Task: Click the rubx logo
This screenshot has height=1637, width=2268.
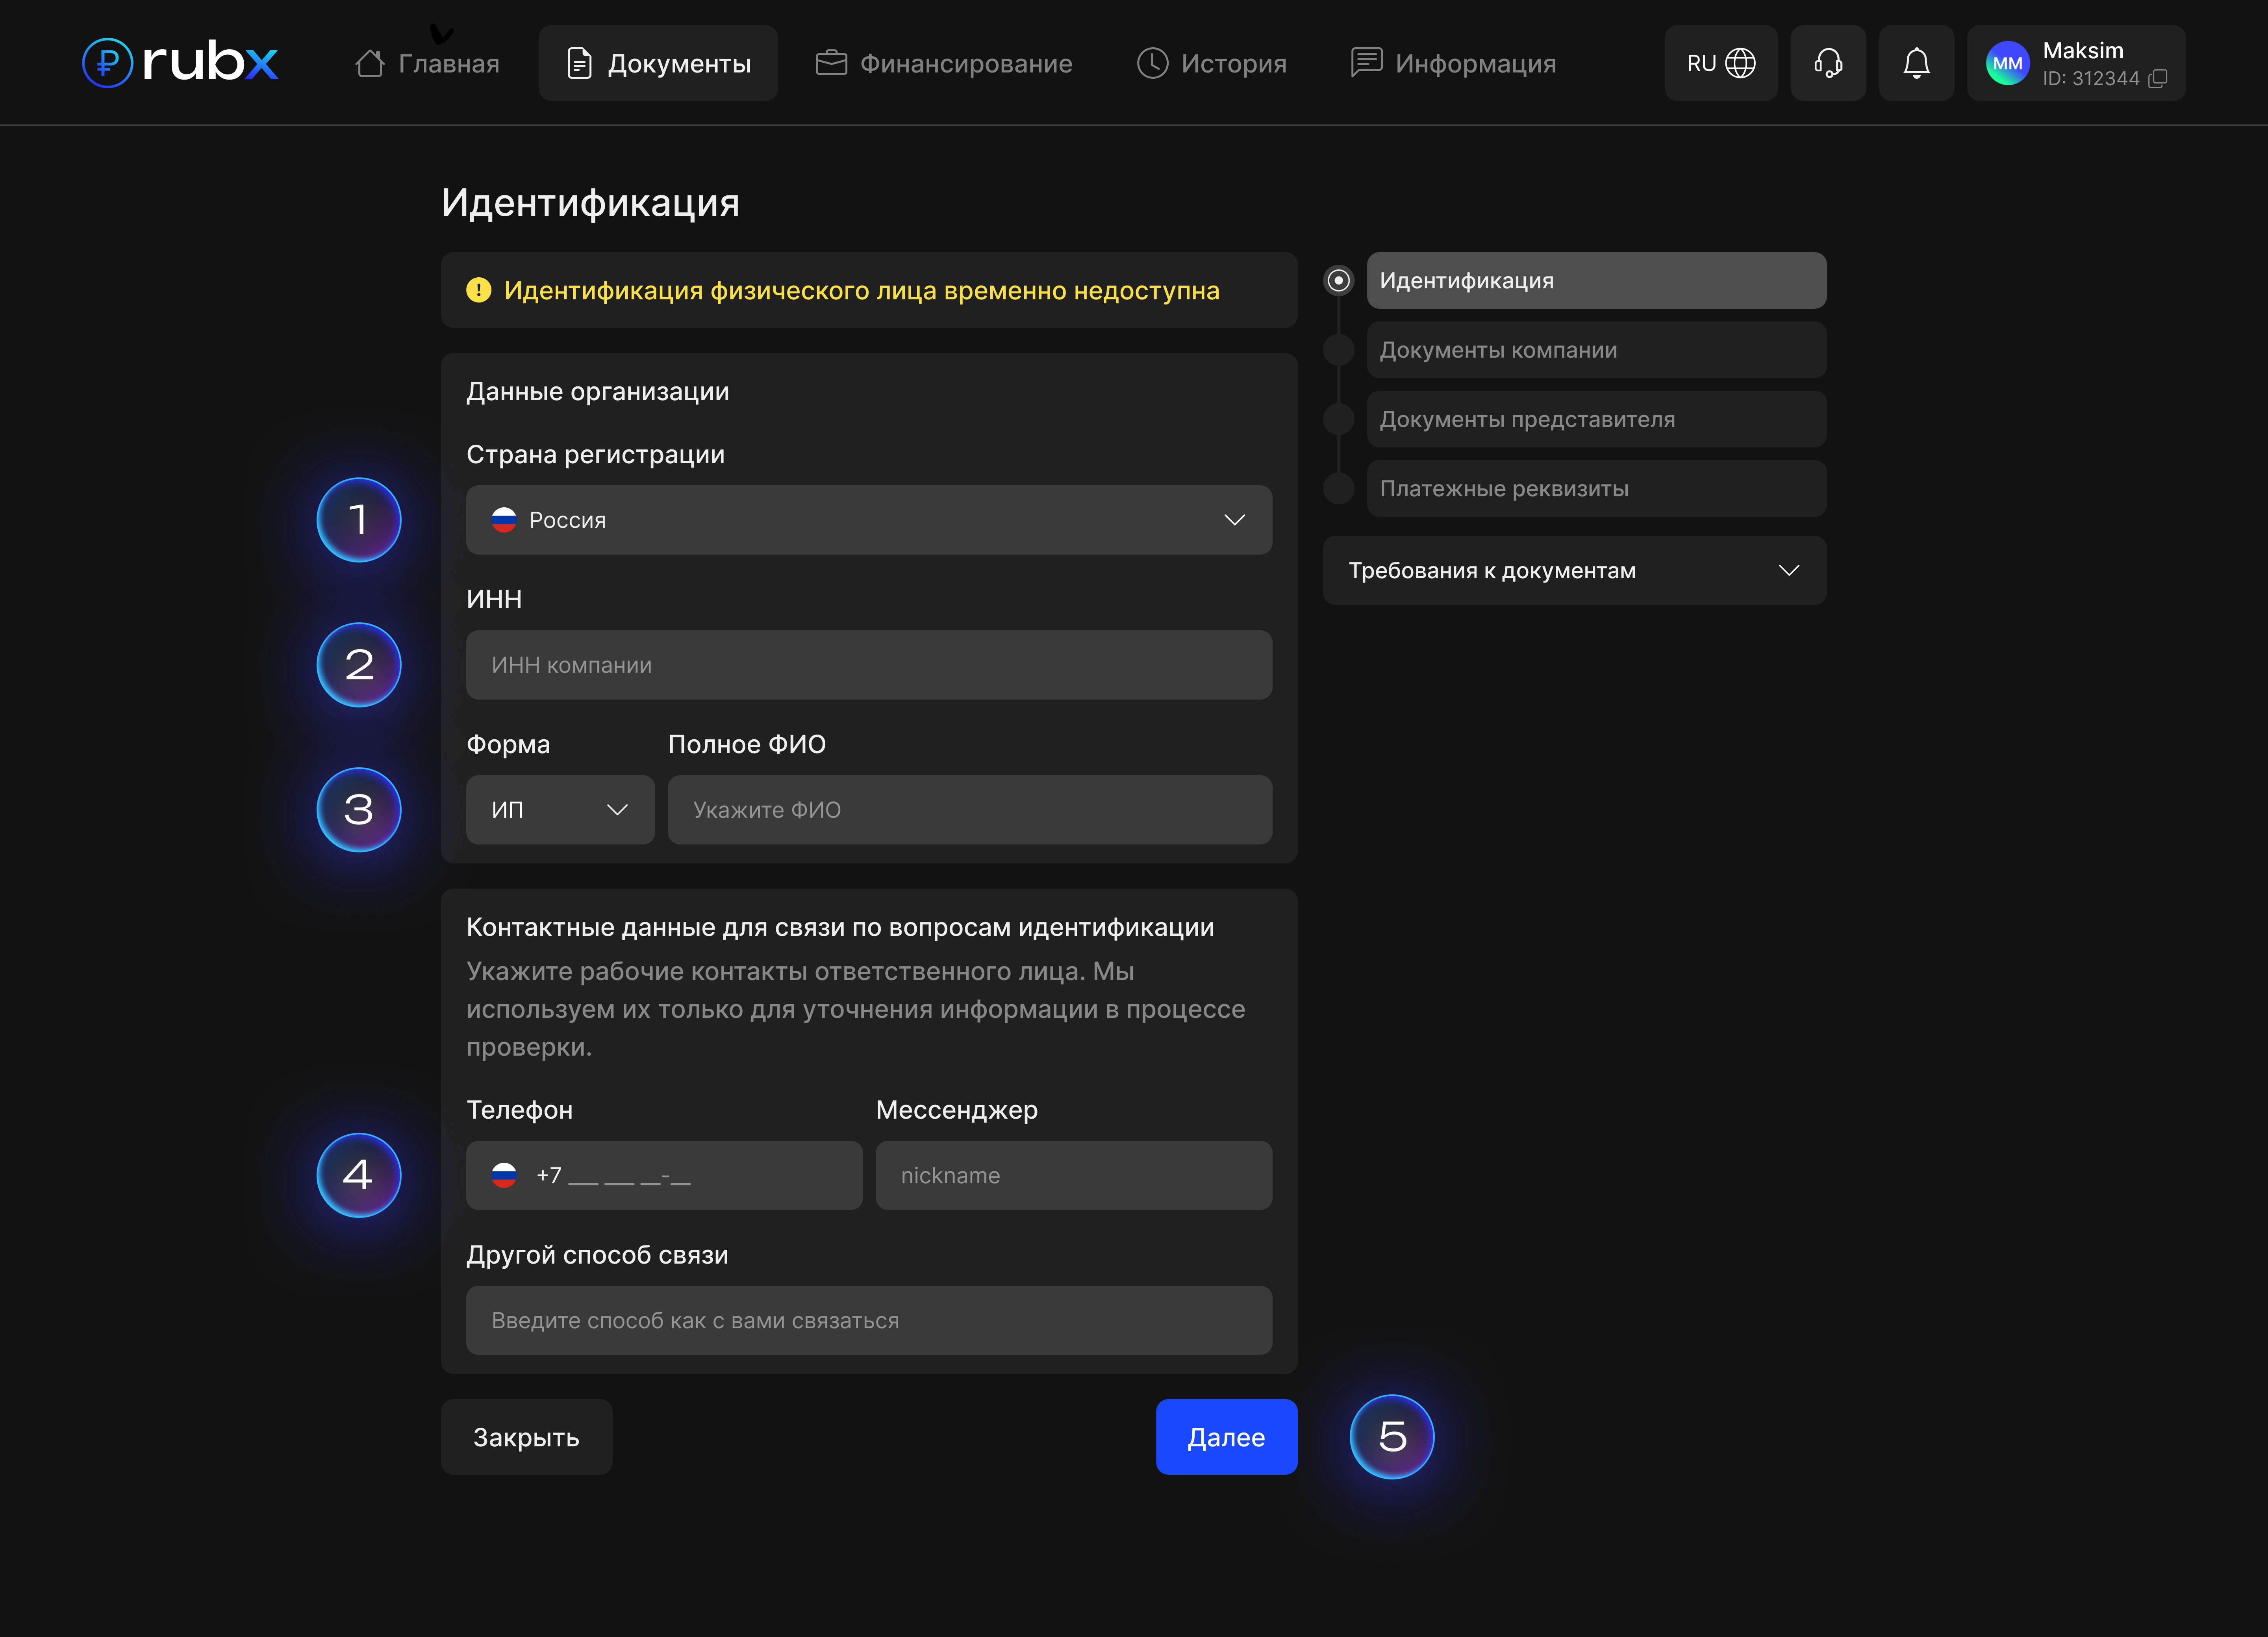Action: 180,63
